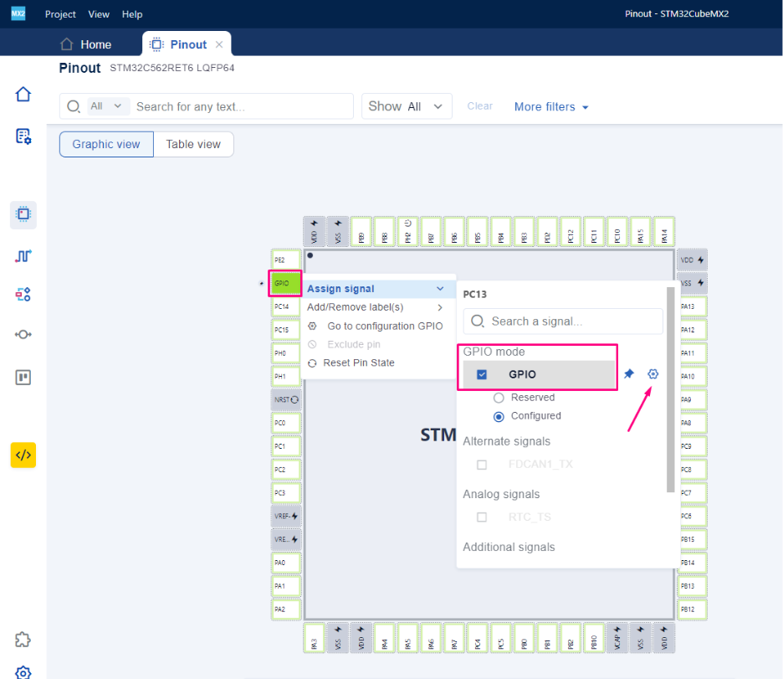This screenshot has width=783, height=679.
Task: Select pin PB10 on the bottom row
Action: pos(594,638)
